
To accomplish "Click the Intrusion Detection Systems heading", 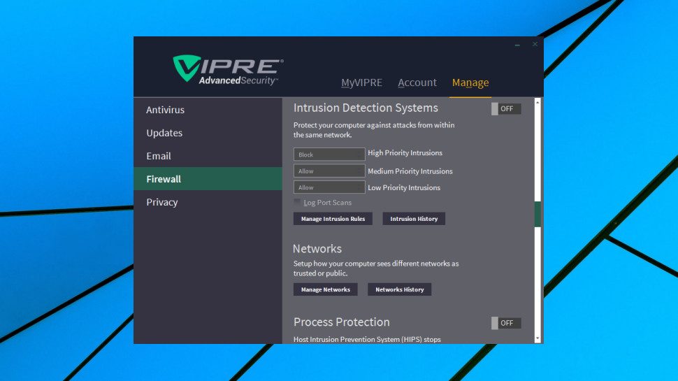I will 366,108.
